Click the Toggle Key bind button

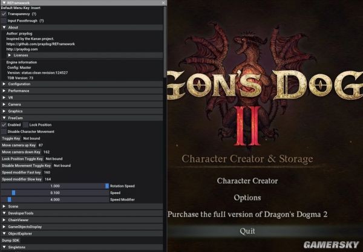click(11, 138)
